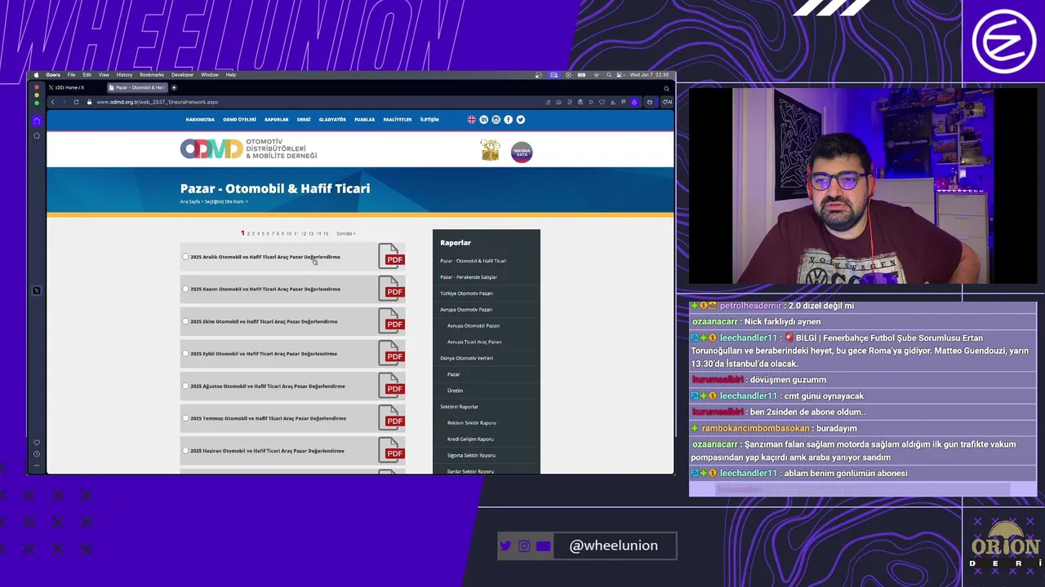The height and width of the screenshot is (587, 1045).
Task: Open '2025 Haziran Otomobil ve Hafif Ticari' report link
Action: [x=267, y=451]
